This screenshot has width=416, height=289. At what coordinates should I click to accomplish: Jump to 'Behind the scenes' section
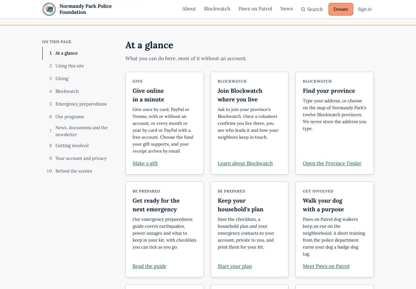click(74, 171)
